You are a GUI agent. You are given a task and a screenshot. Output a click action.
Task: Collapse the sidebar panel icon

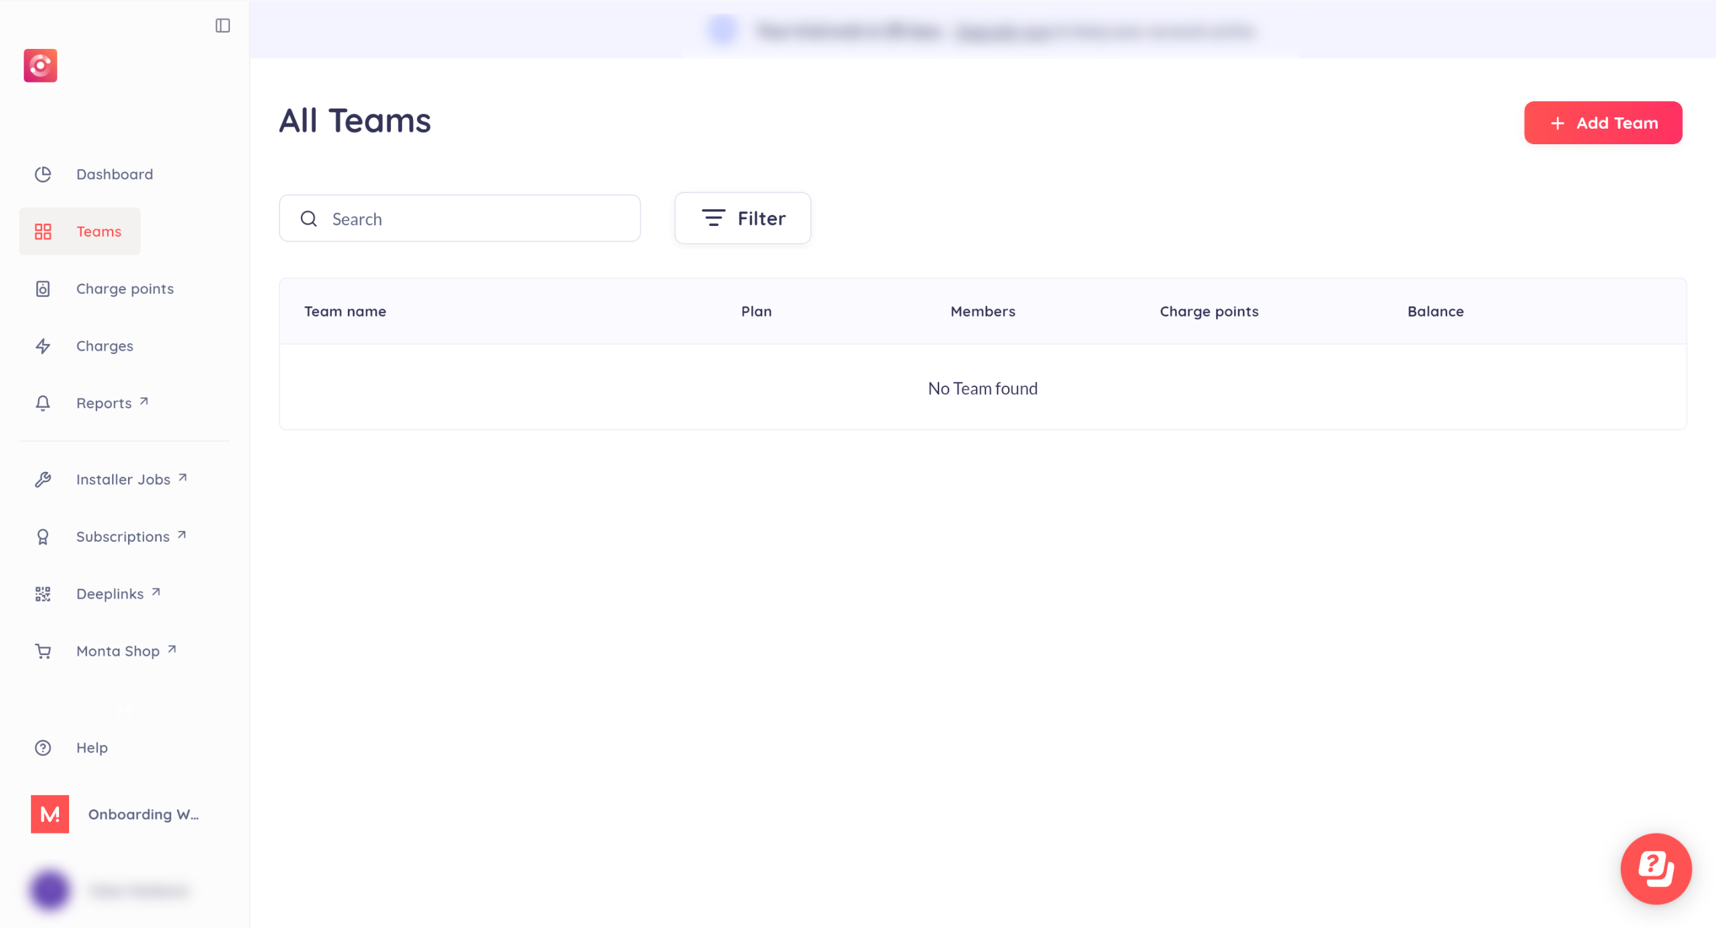click(x=223, y=25)
